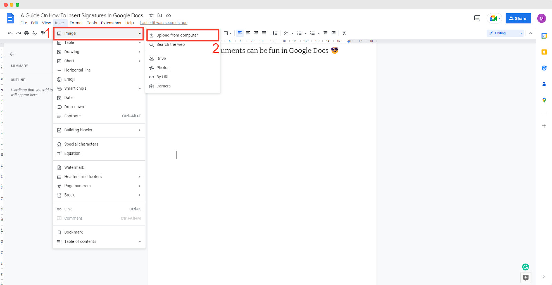This screenshot has height=285, width=552.
Task: Select Footnote menu item
Action: pos(99,116)
